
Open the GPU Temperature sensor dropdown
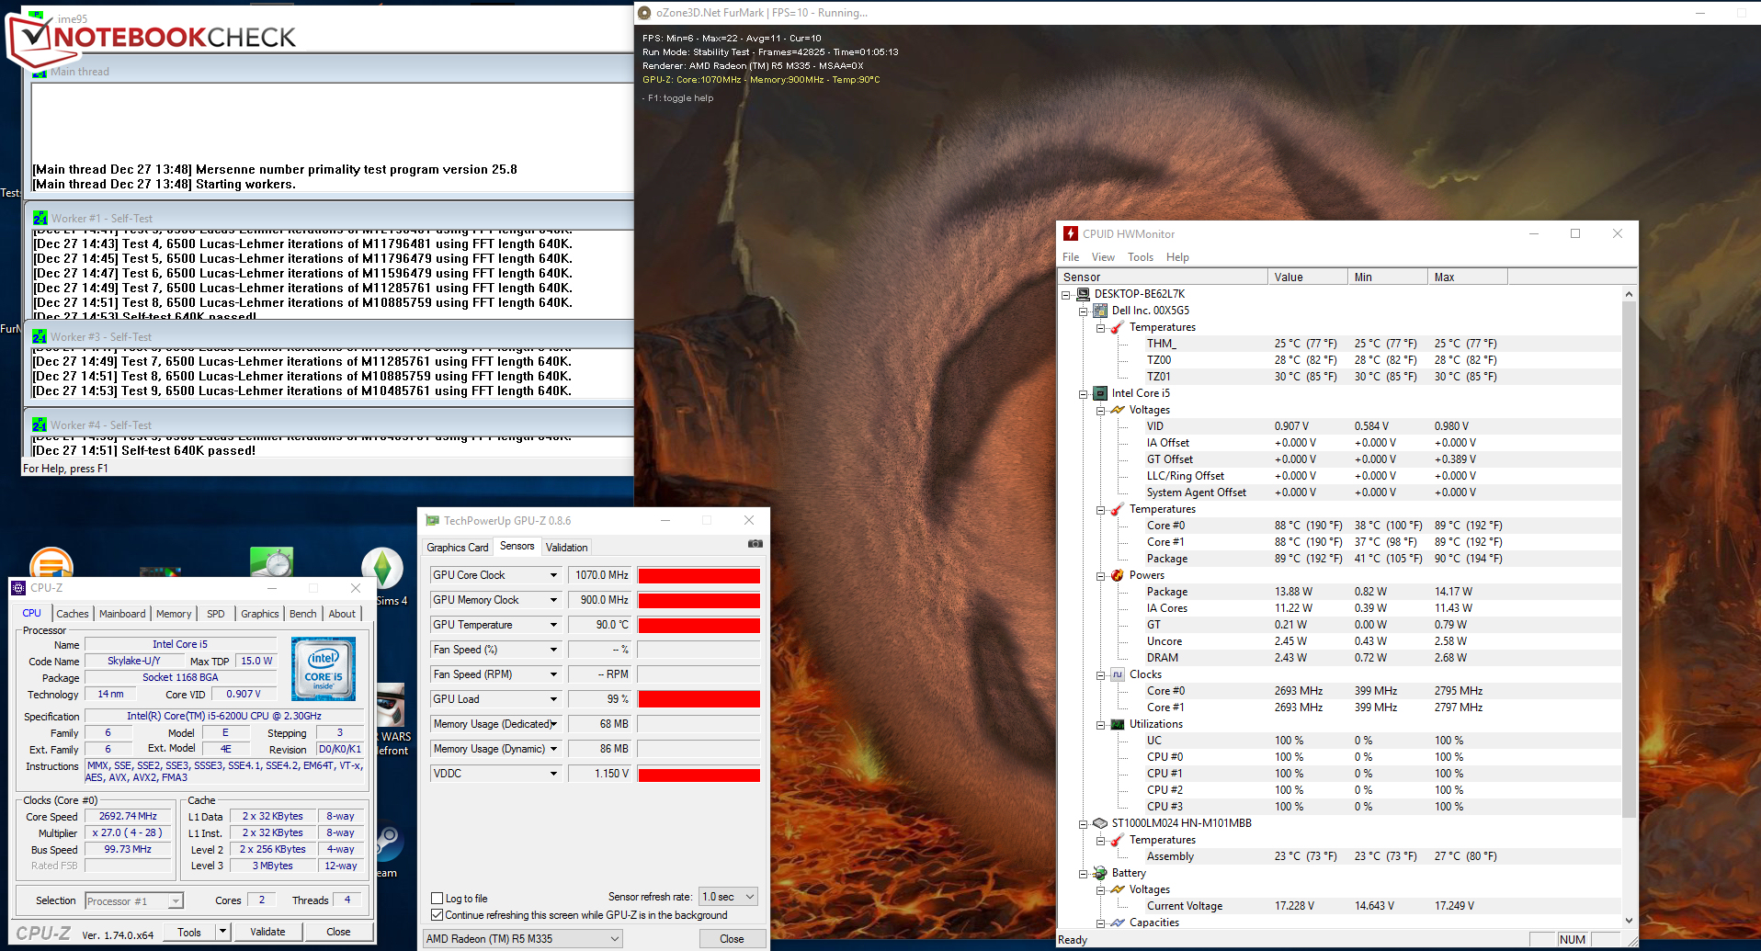tap(553, 625)
